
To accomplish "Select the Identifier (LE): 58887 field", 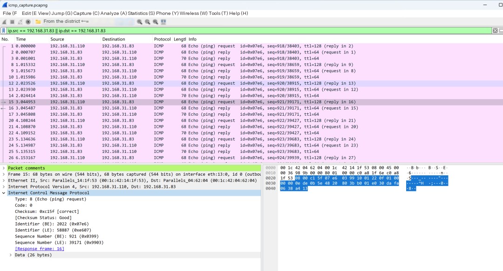I will (x=53, y=230).
